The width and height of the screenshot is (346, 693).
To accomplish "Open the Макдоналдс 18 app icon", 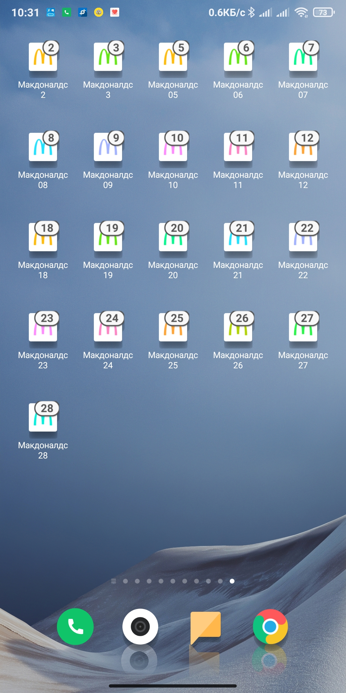I will [43, 237].
